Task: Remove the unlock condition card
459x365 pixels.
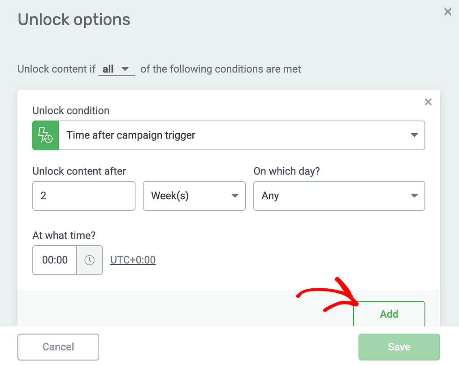Action: coord(428,102)
